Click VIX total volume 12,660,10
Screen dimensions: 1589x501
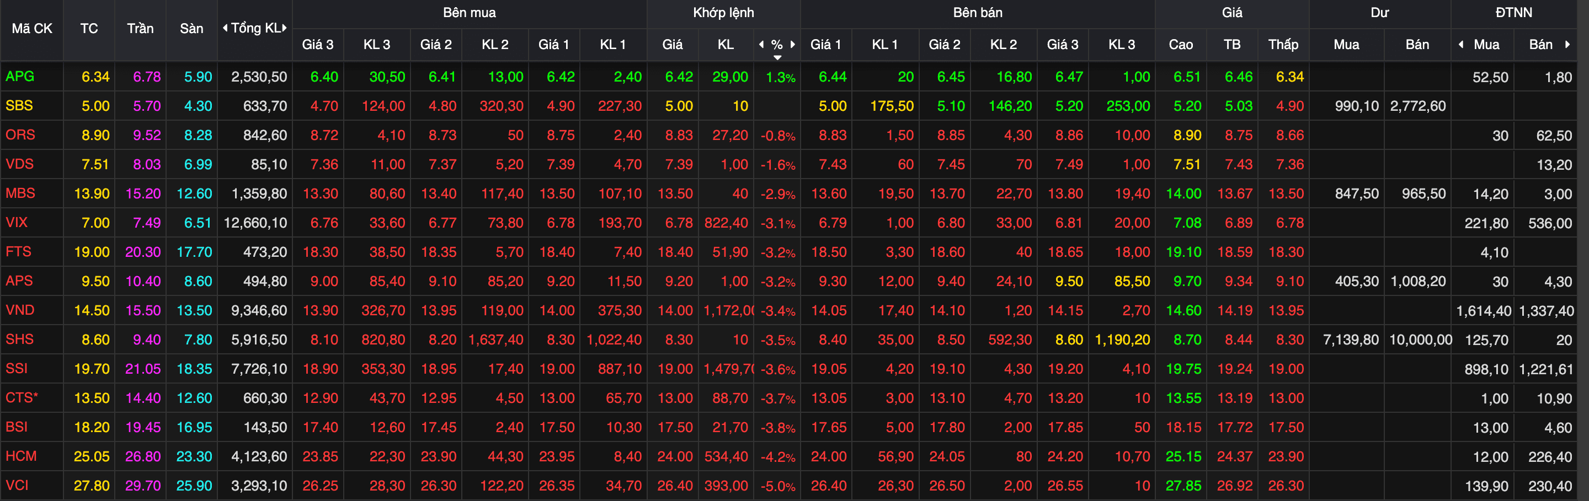(255, 223)
